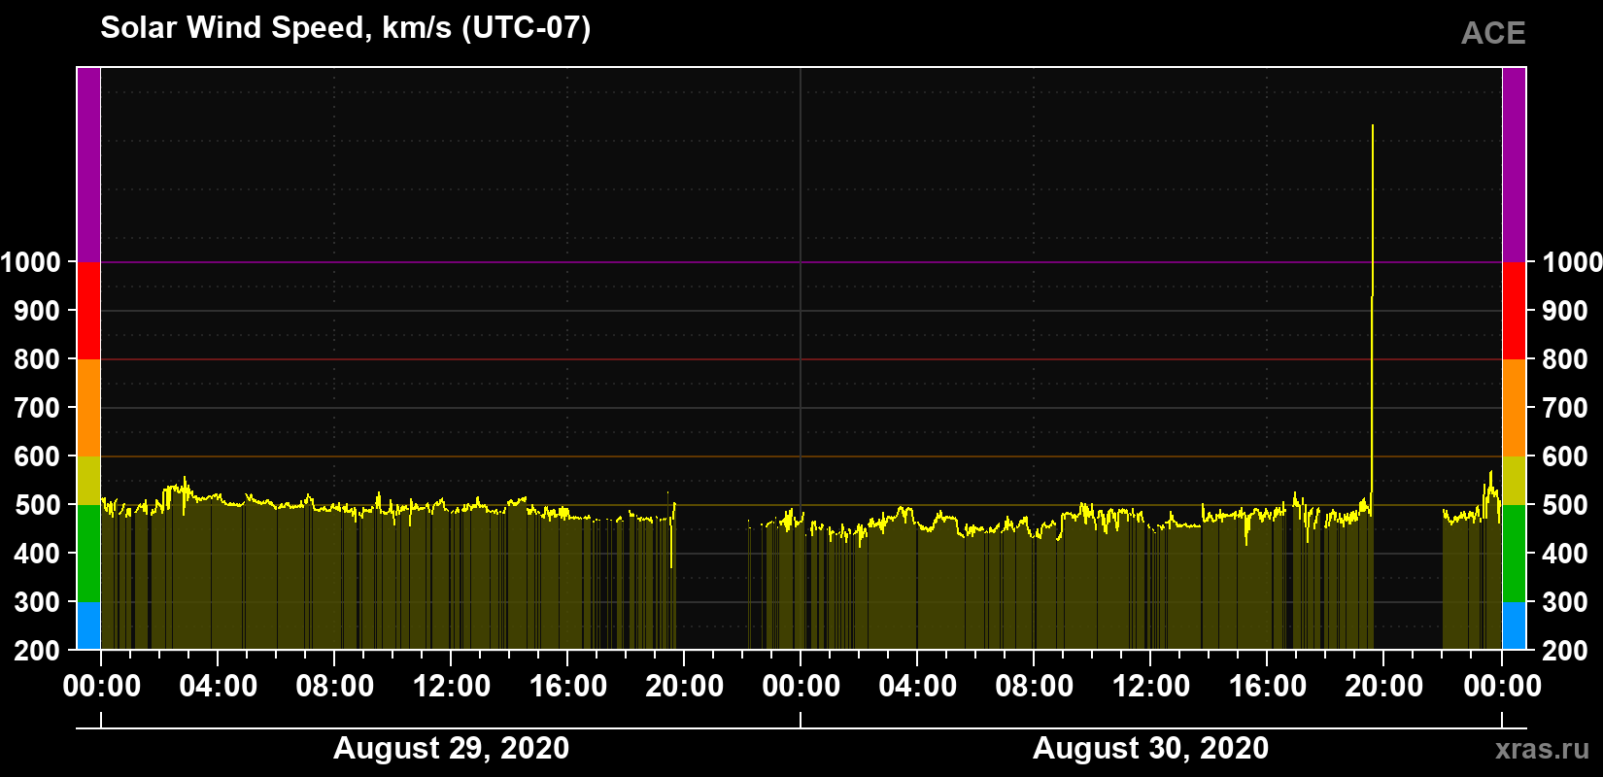Select the 500 label on the left axis

[38, 505]
